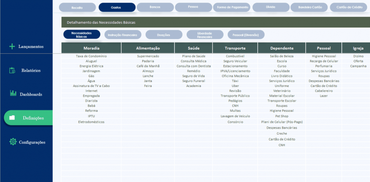
Task: Select the Liberdade Financeira category button
Action: pyautogui.click(x=205, y=35)
